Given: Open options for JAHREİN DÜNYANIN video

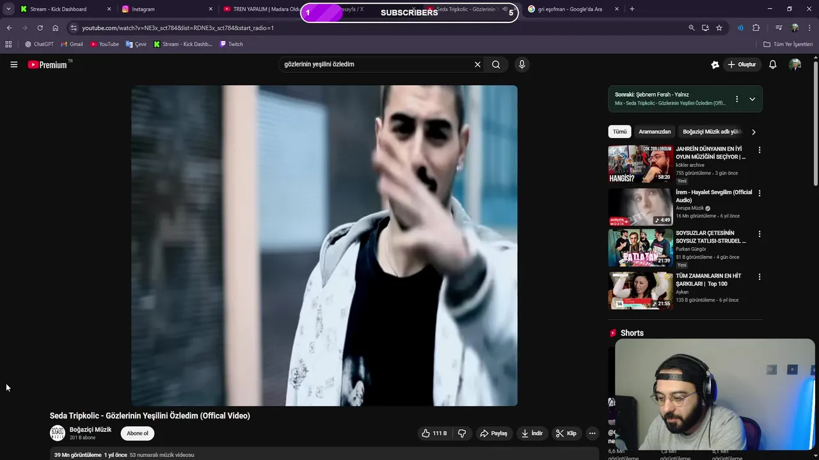Looking at the screenshot, I should [x=759, y=150].
